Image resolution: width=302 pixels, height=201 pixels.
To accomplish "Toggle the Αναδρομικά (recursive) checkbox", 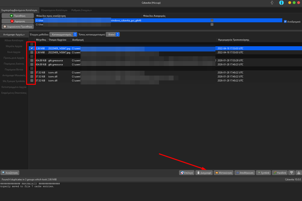I will 285,21.
